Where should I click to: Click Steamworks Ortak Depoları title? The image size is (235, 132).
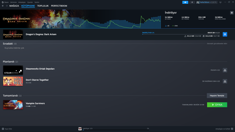click(40, 69)
